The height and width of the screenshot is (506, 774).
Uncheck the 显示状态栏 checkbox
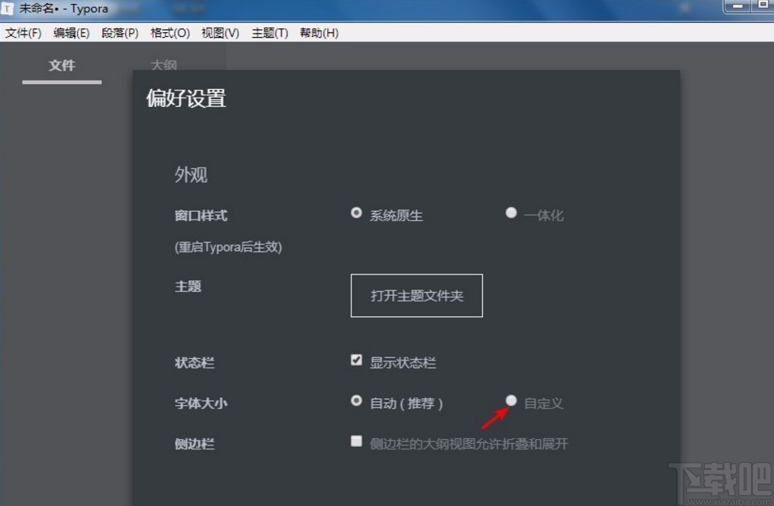tap(356, 360)
